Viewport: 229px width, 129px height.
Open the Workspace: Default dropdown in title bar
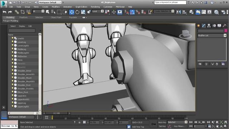pyautogui.click(x=50, y=3)
